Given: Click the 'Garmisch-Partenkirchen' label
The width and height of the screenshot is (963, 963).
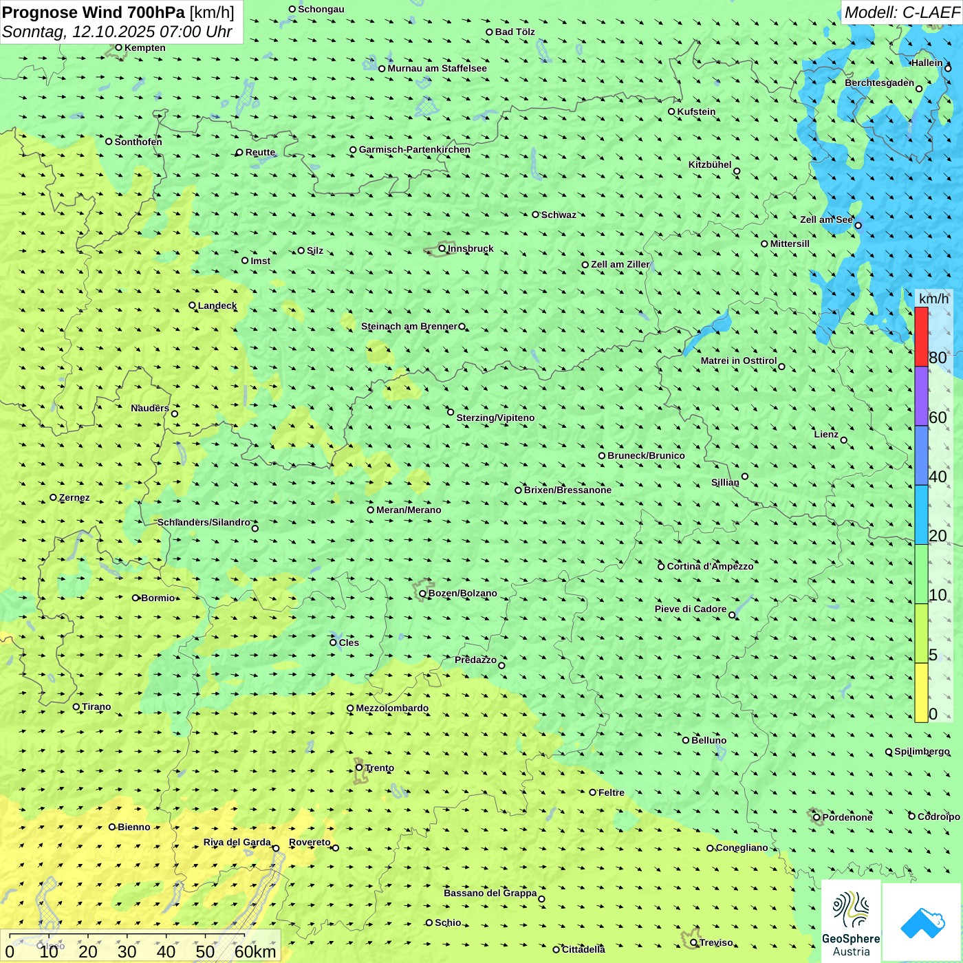Looking at the screenshot, I should pos(415,149).
